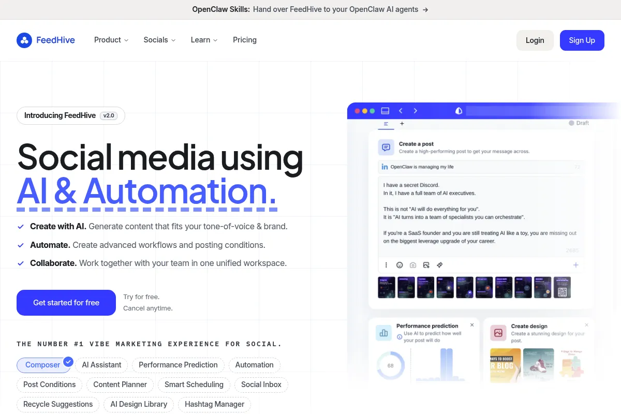
Task: Select the Smart Scheduling feature chip
Action: (x=194, y=385)
